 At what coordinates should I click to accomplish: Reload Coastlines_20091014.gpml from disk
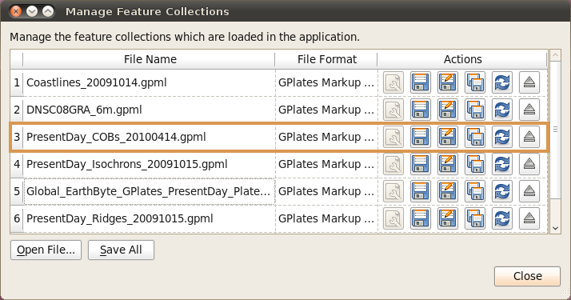pyautogui.click(x=502, y=82)
